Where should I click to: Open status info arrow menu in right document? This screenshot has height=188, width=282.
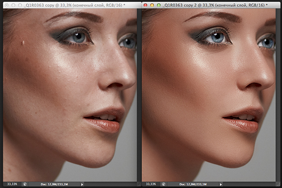[221, 184]
